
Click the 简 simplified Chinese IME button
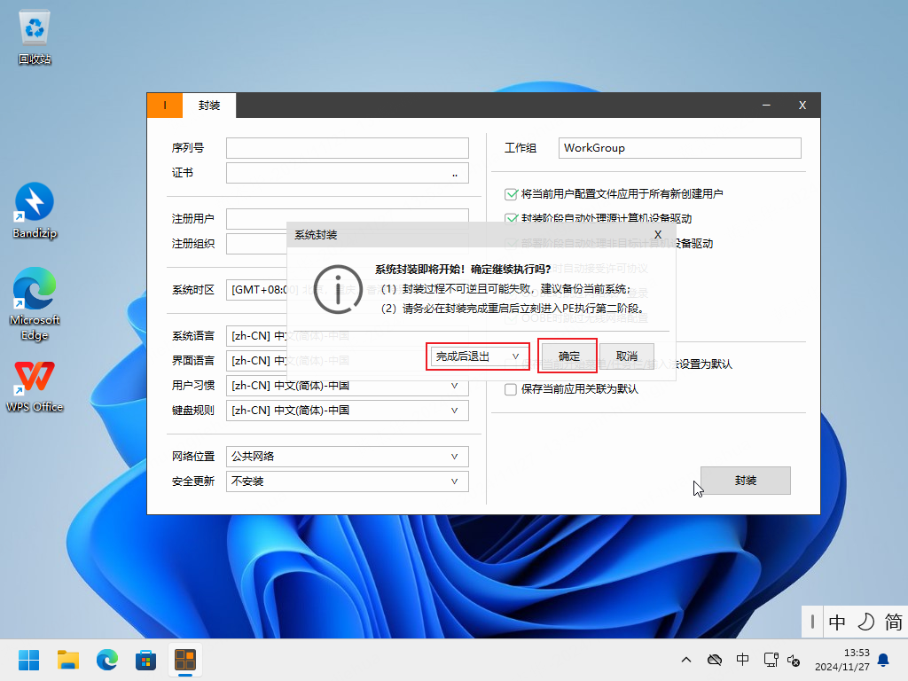point(893,622)
